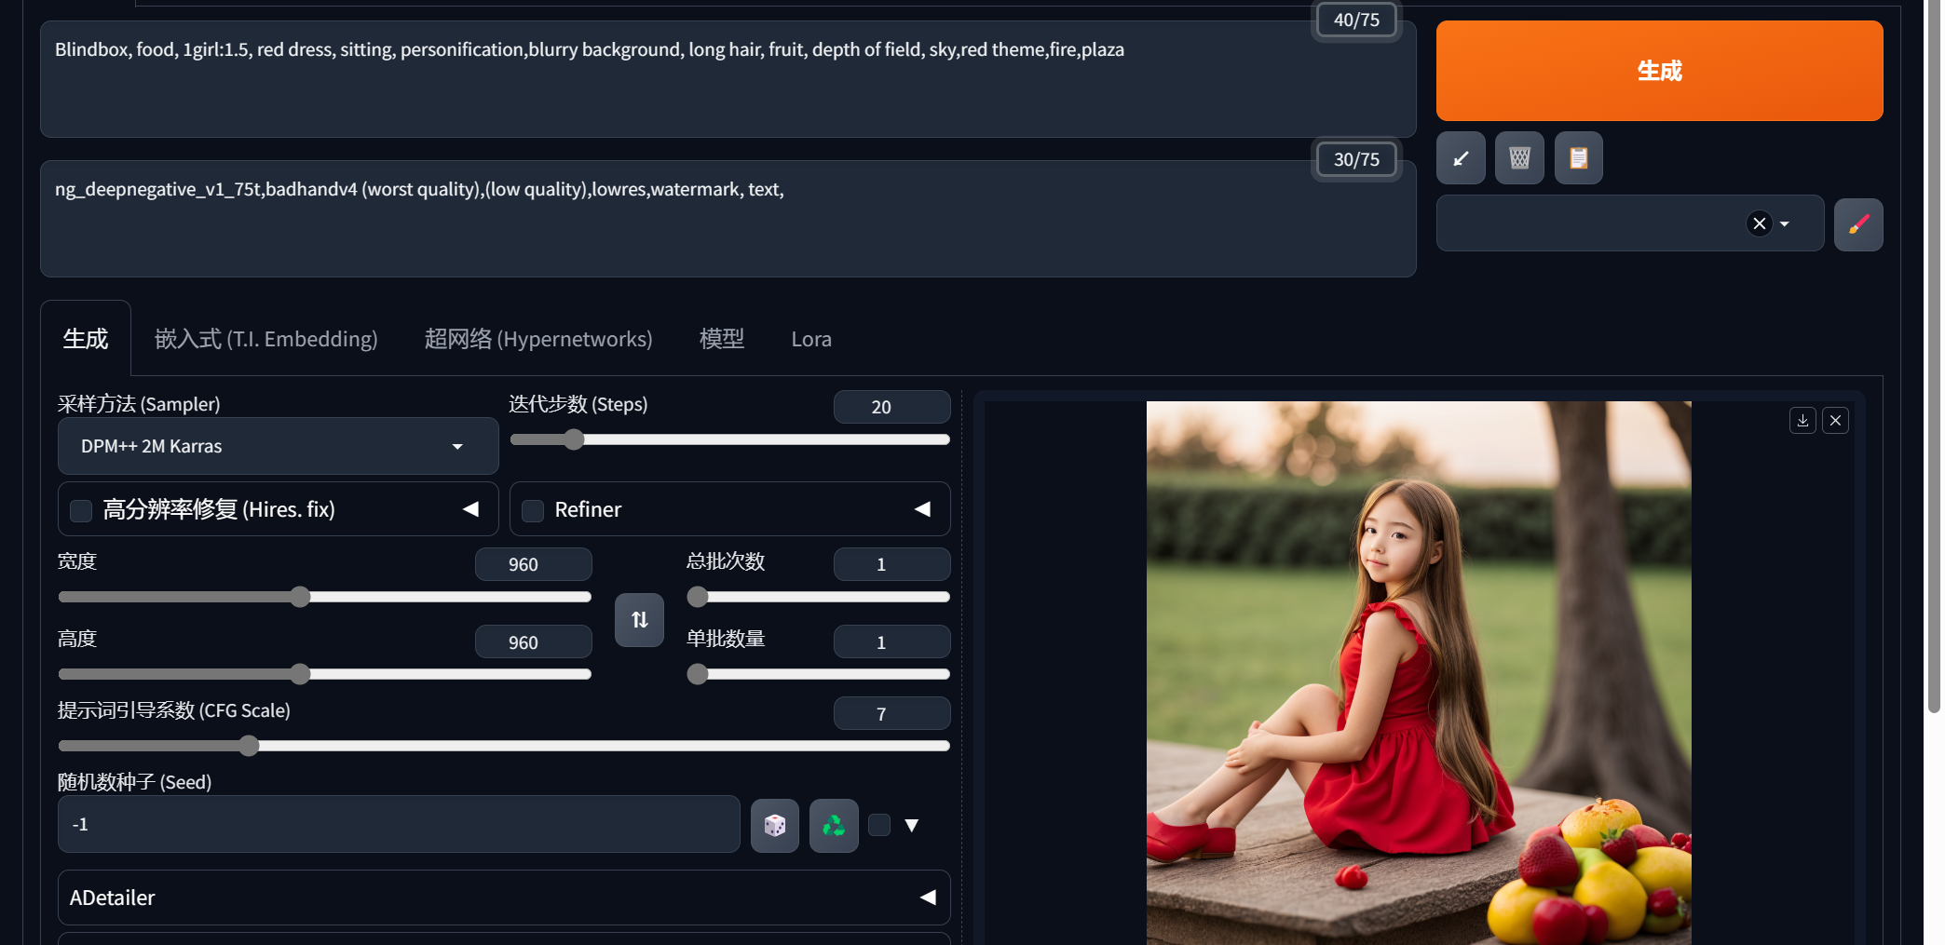Click the green recycle icon to reuse seed
The image size is (1945, 945).
(x=834, y=825)
